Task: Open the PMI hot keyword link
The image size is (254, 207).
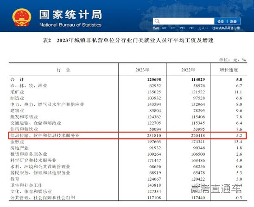Action: tap(191, 28)
